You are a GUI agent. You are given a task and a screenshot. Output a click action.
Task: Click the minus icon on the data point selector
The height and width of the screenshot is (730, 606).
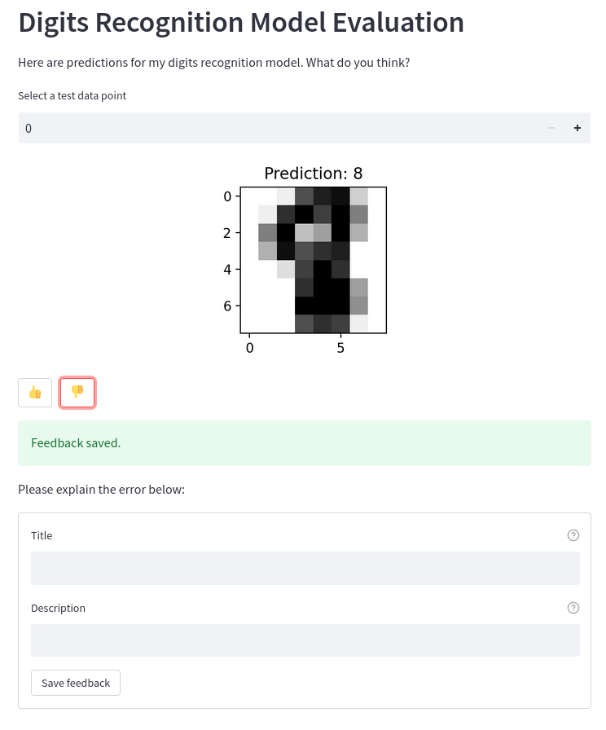[551, 128]
